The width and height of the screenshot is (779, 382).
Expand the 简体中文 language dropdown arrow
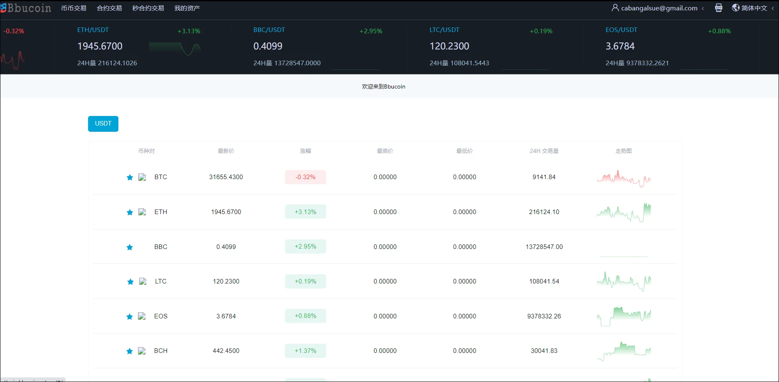(x=772, y=8)
